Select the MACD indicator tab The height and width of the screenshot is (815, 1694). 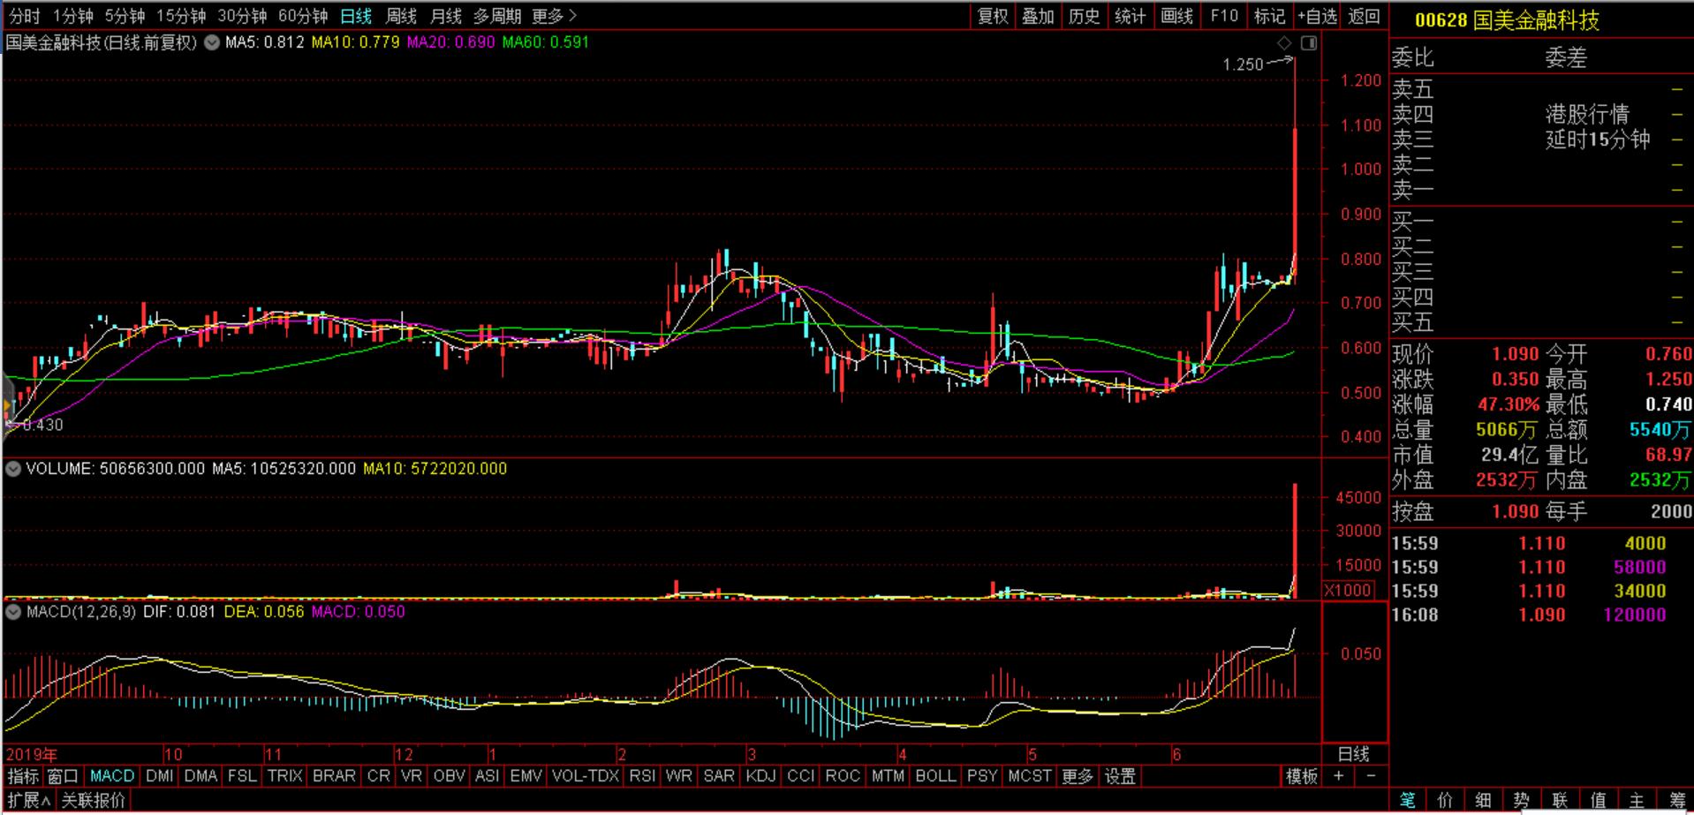pyautogui.click(x=112, y=776)
